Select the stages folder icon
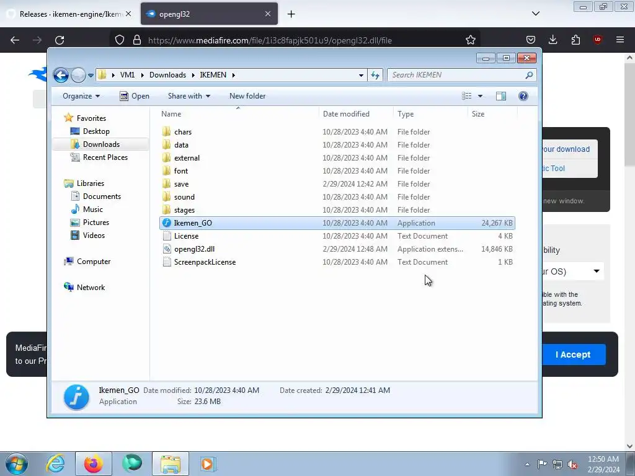 pos(166,209)
